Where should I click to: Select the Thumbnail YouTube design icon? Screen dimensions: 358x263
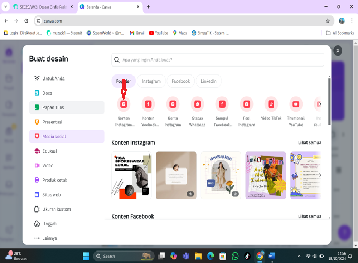click(x=296, y=104)
